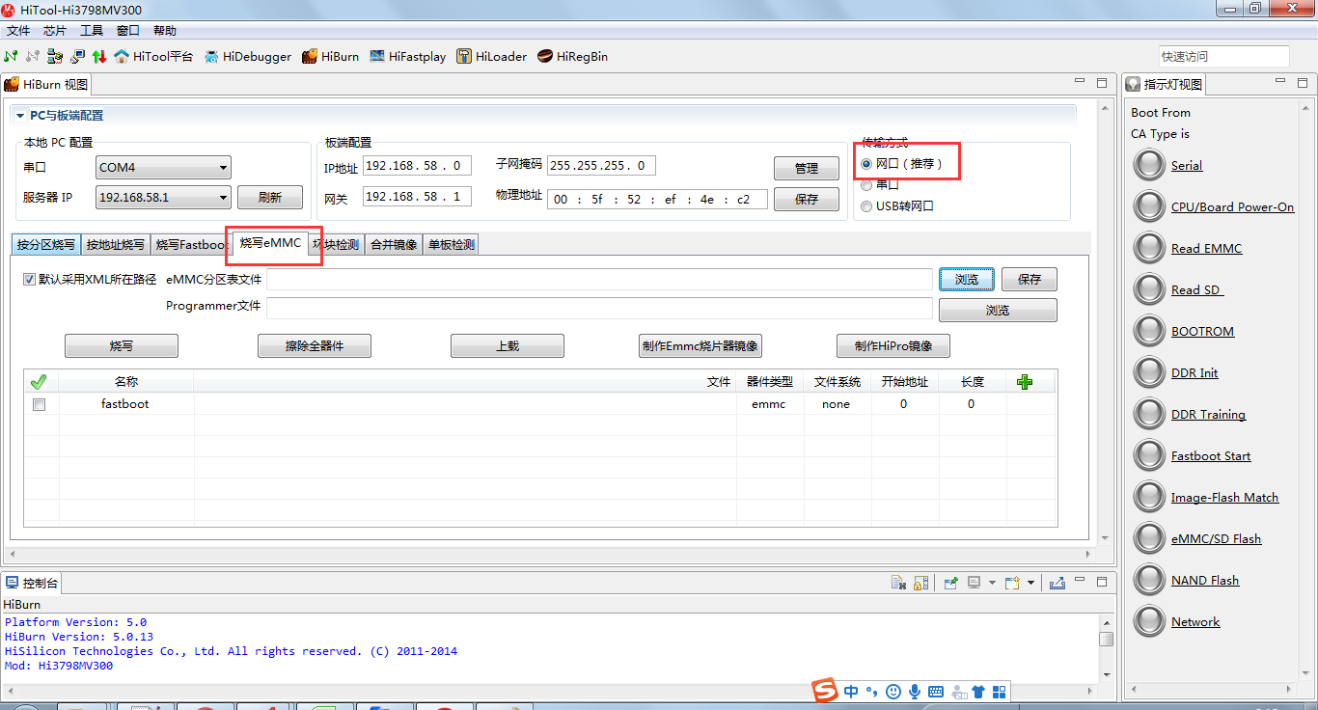1318x710 pixels.
Task: Toggle 默认采用XML所在路径 checkbox
Action: [30, 280]
